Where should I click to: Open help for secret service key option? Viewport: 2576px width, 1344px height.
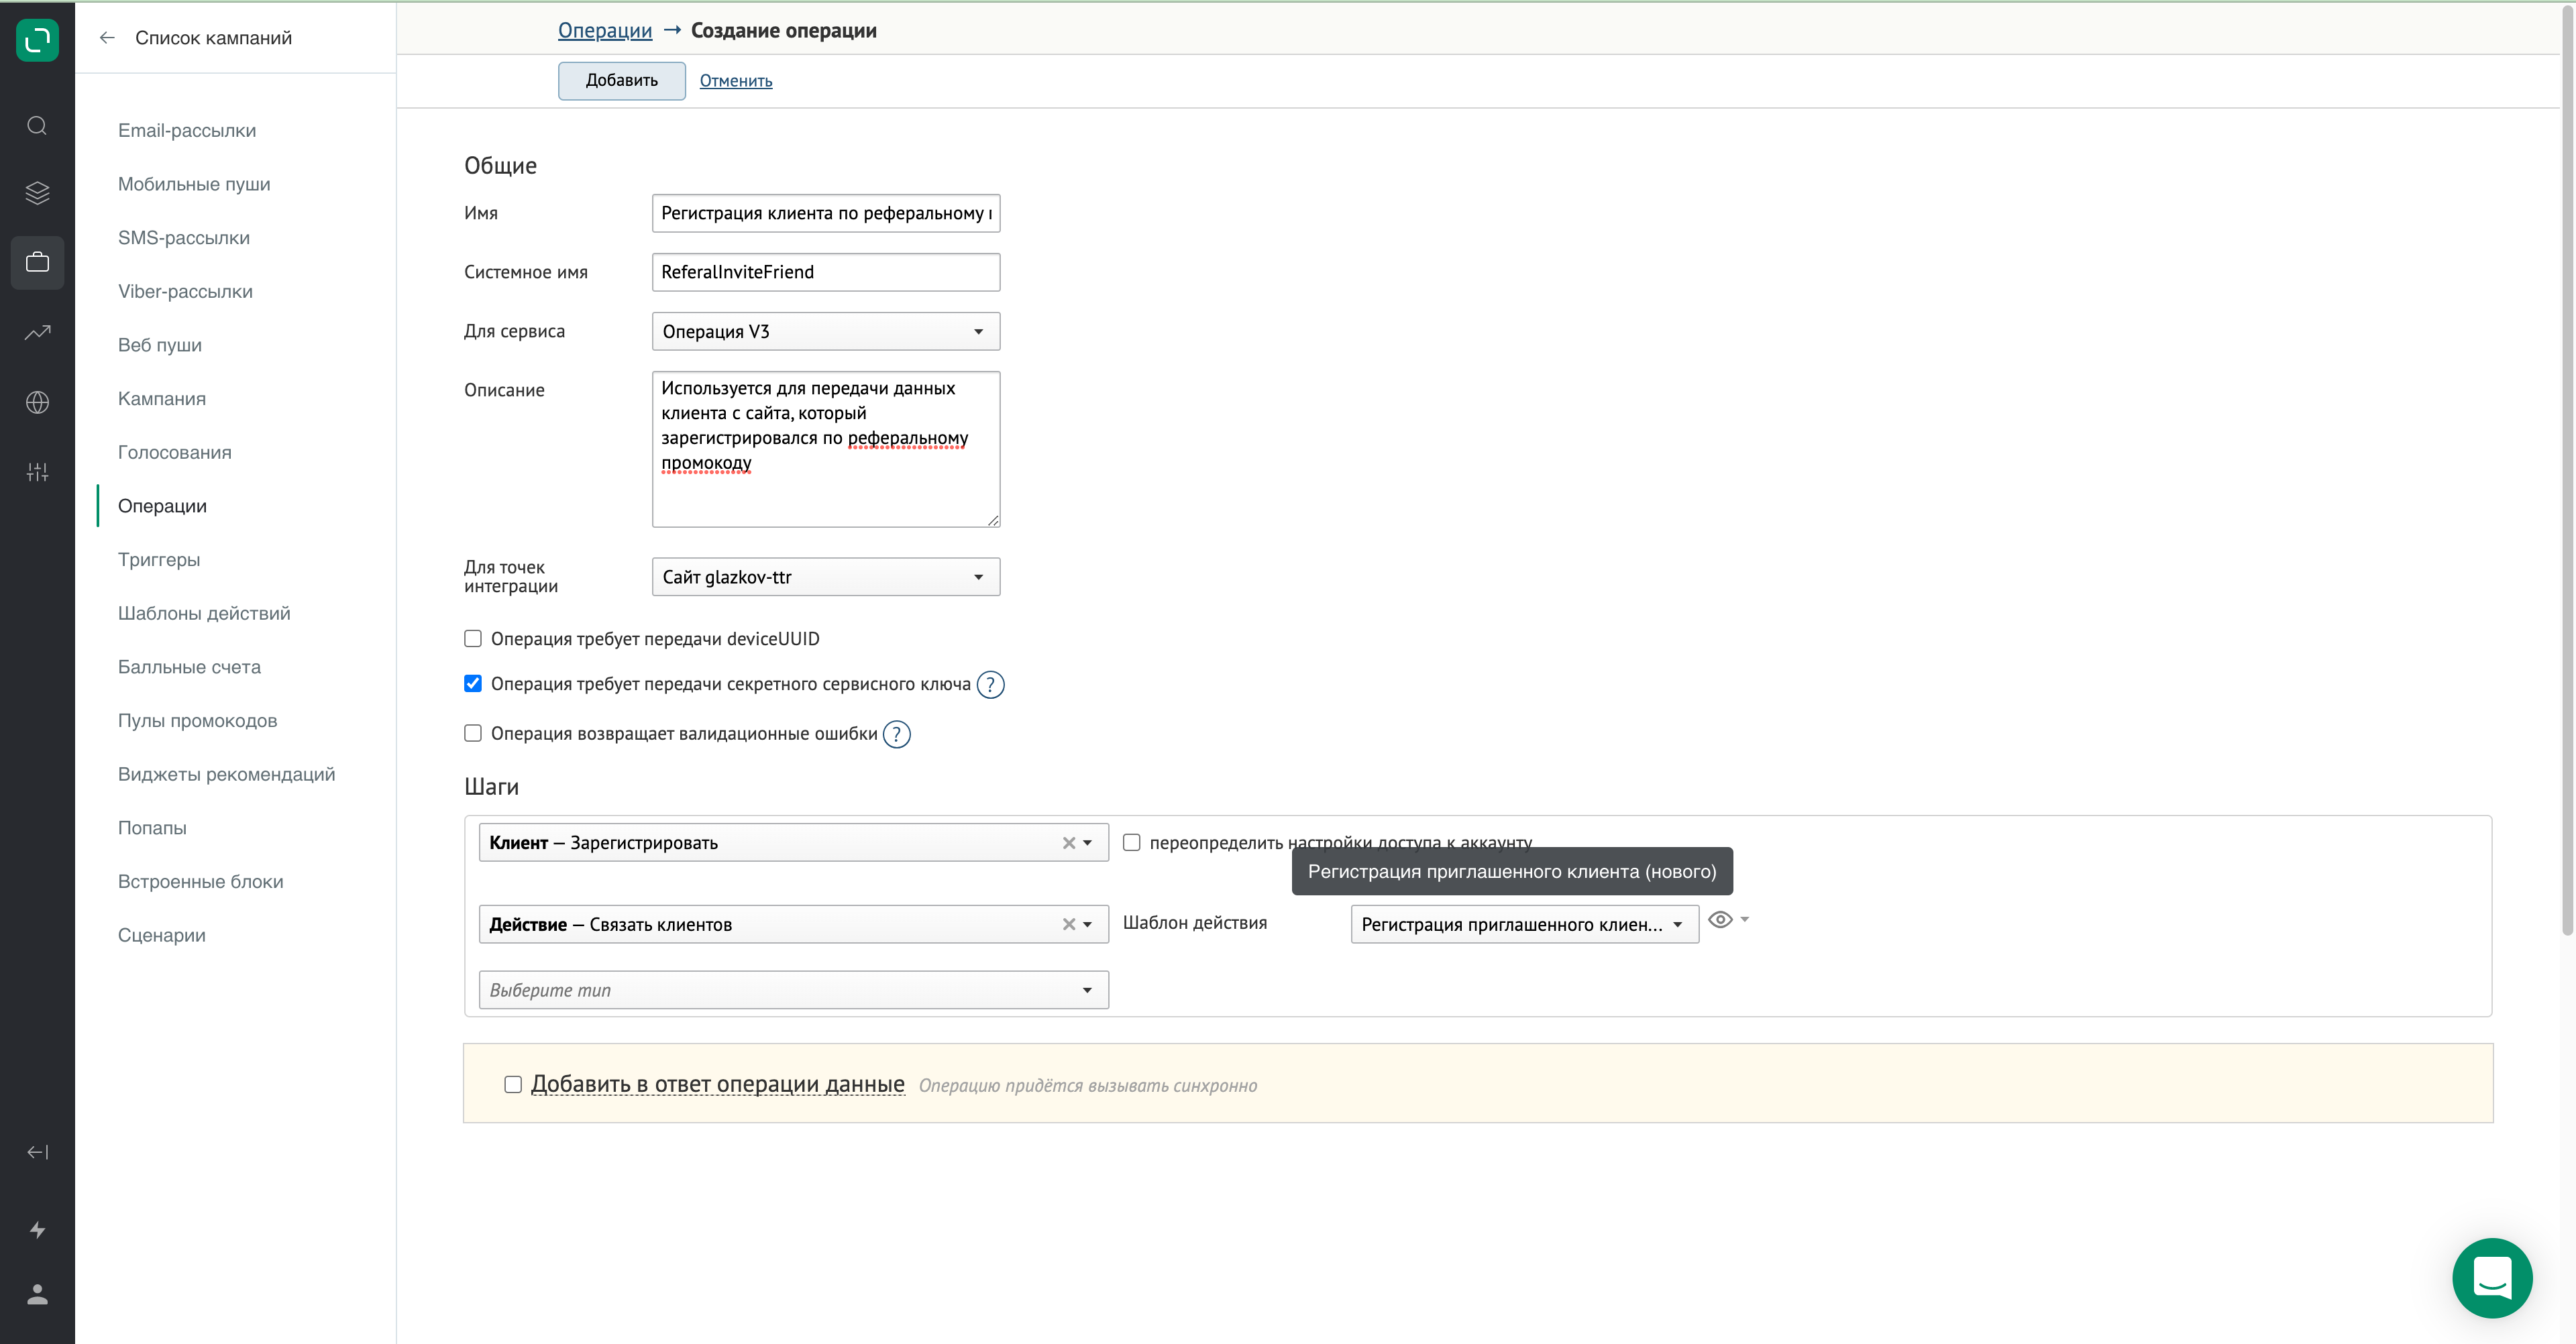click(x=989, y=685)
